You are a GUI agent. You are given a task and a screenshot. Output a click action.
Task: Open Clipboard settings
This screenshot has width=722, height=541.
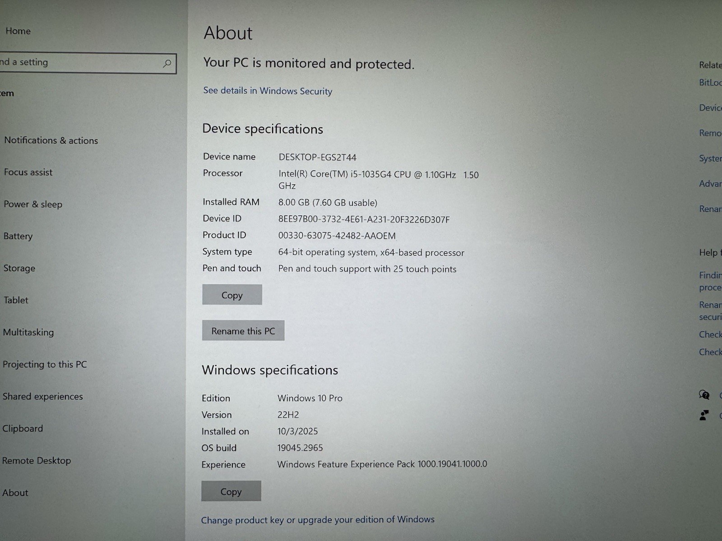point(23,428)
